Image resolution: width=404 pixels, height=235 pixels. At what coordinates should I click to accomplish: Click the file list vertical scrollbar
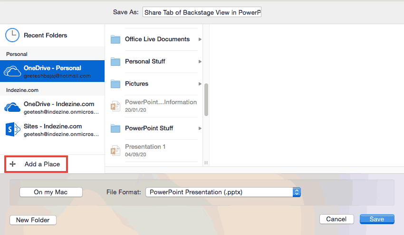[206, 99]
